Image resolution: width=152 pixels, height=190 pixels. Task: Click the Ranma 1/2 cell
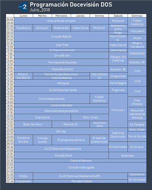[71, 124]
